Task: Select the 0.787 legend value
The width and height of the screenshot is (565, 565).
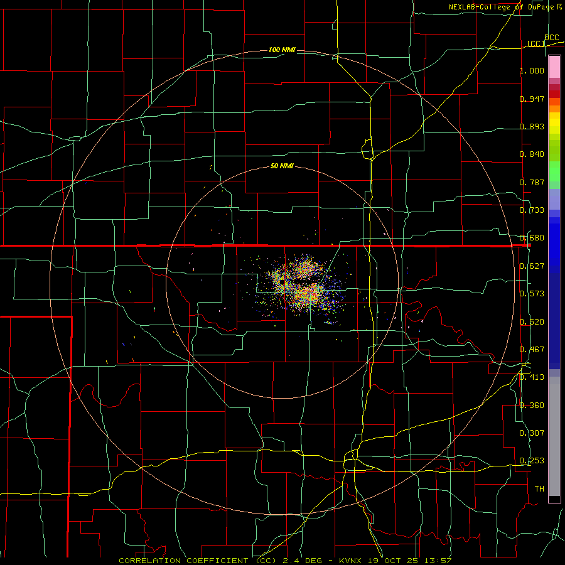Action: pos(532,182)
